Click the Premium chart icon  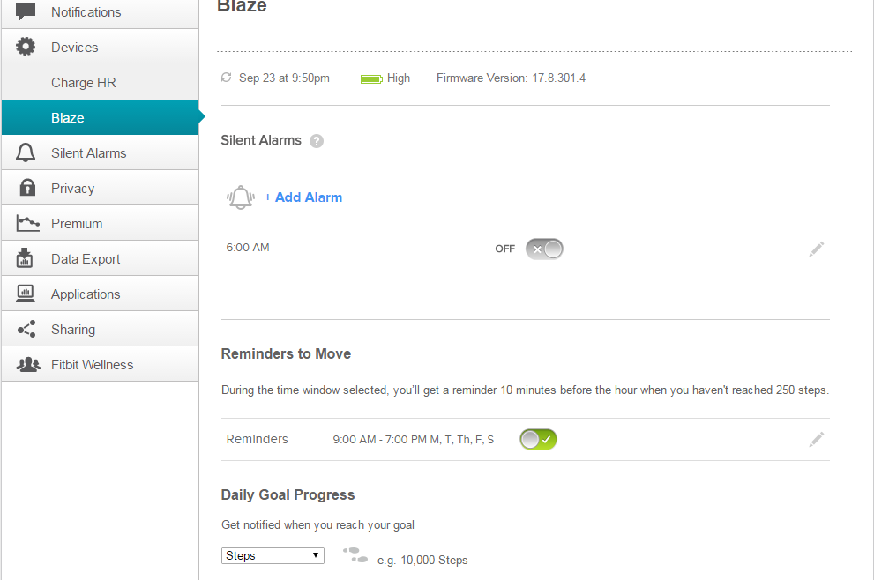(28, 223)
